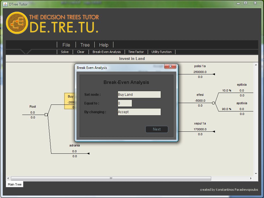
Task: Focus the Equal to input field
Action: click(125, 103)
